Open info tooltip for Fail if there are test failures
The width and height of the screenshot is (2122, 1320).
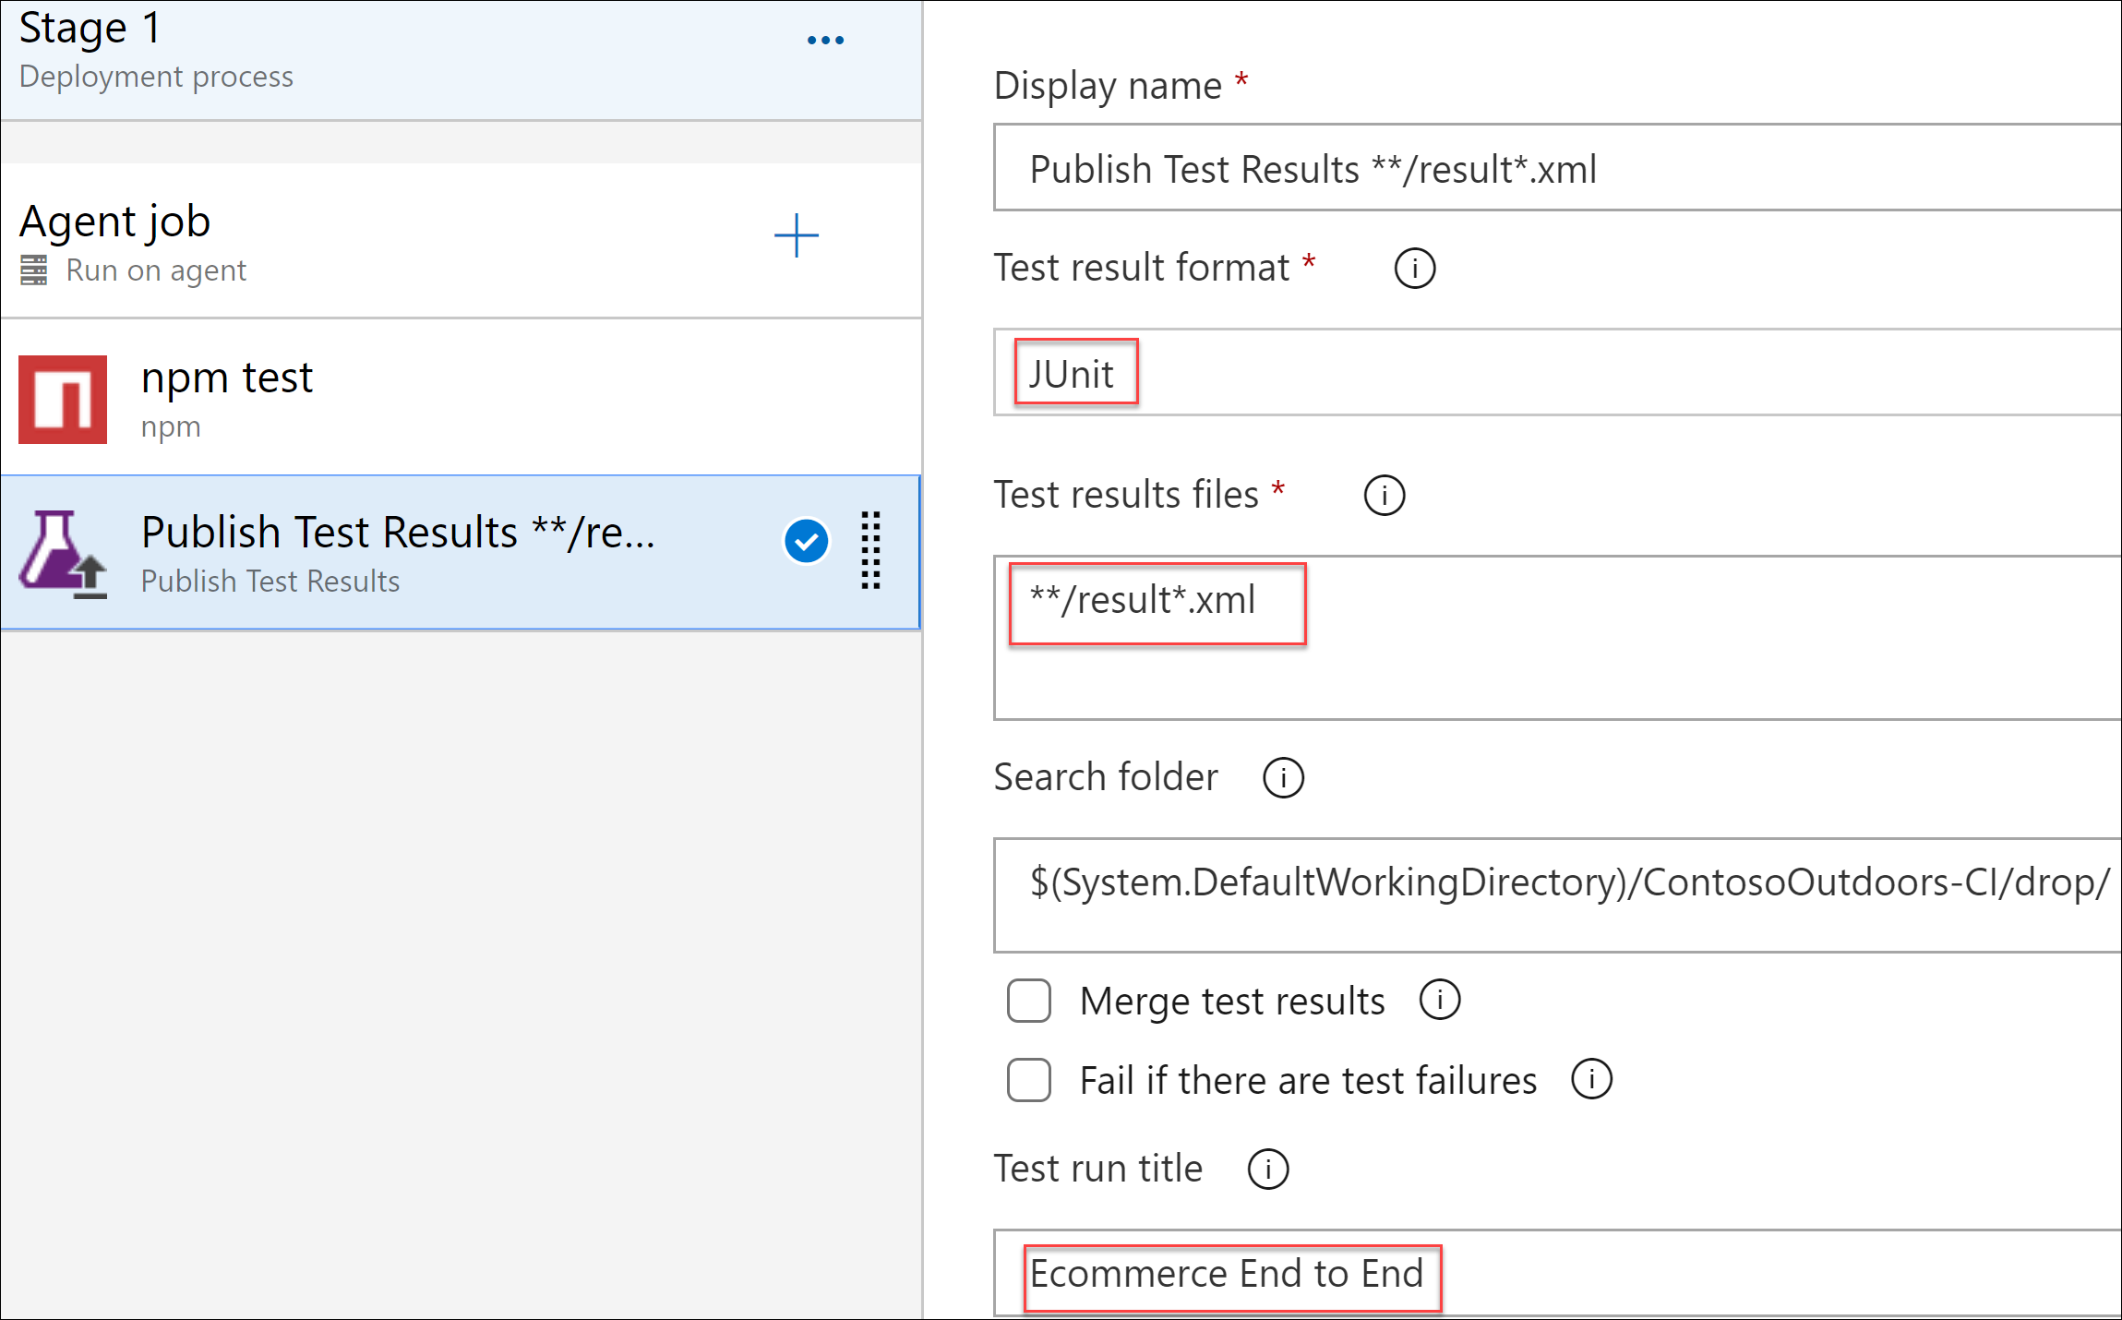tap(1591, 1078)
